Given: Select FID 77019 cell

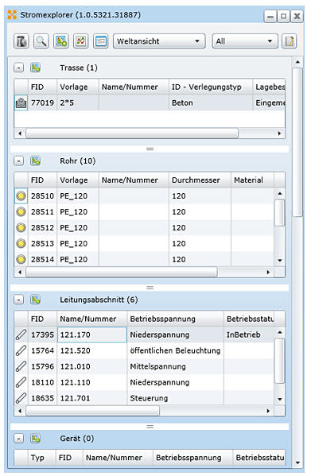Looking at the screenshot, I should [42, 103].
